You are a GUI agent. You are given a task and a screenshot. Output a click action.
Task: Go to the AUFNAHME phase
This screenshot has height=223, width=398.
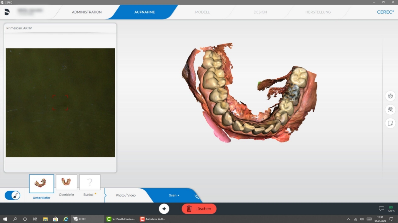coord(145,12)
